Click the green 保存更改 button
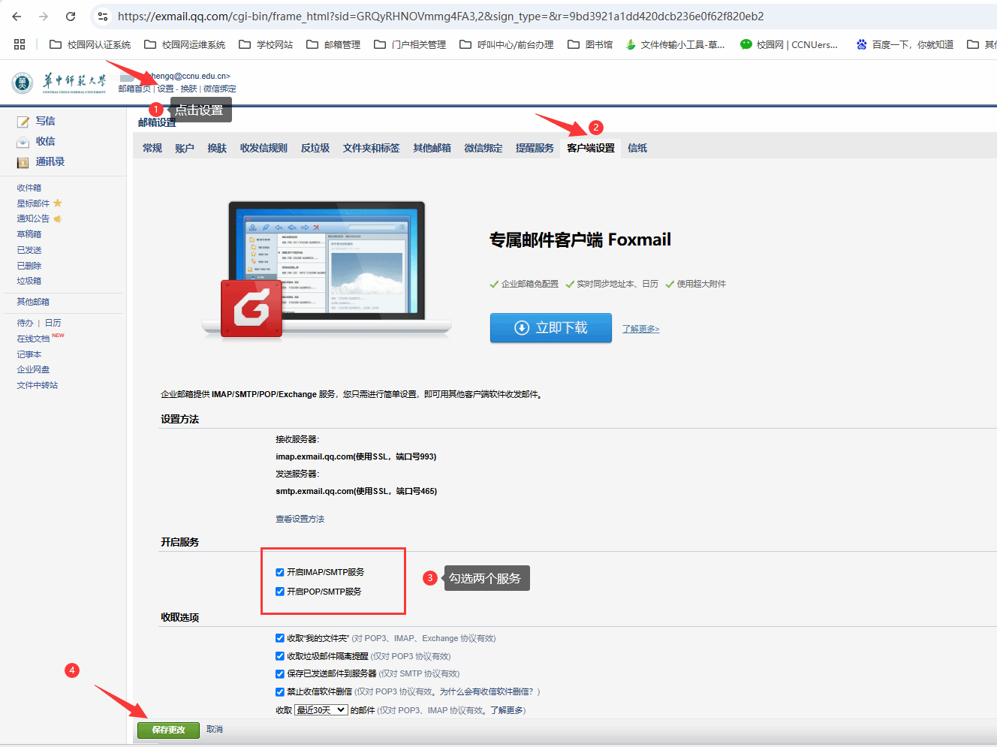997x747 pixels. click(x=168, y=730)
